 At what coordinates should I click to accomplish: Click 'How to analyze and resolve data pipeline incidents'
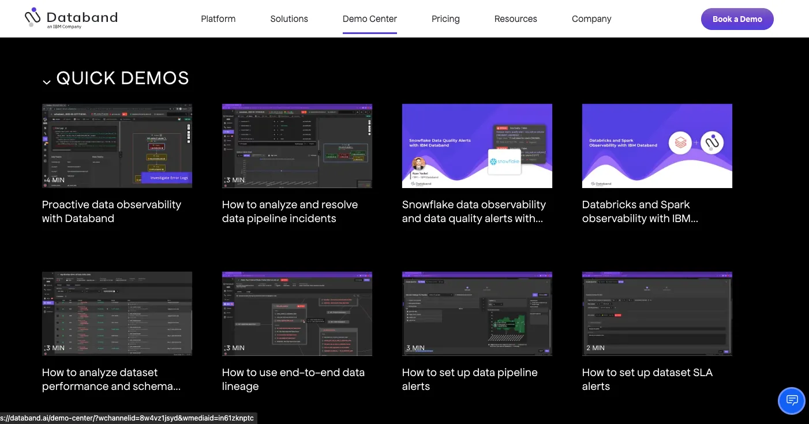point(290,212)
